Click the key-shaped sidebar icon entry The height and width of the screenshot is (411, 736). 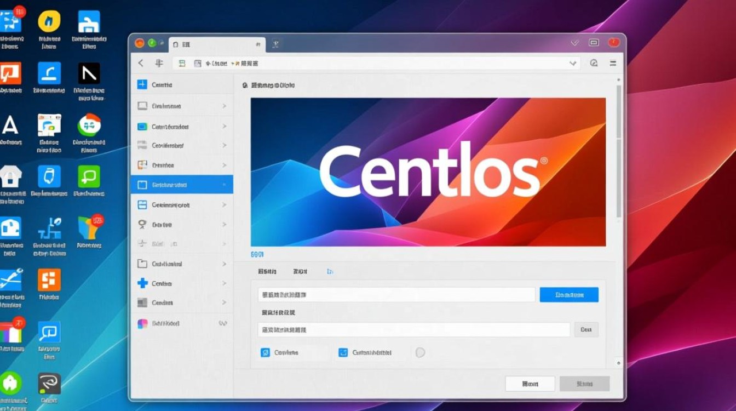[x=142, y=224]
